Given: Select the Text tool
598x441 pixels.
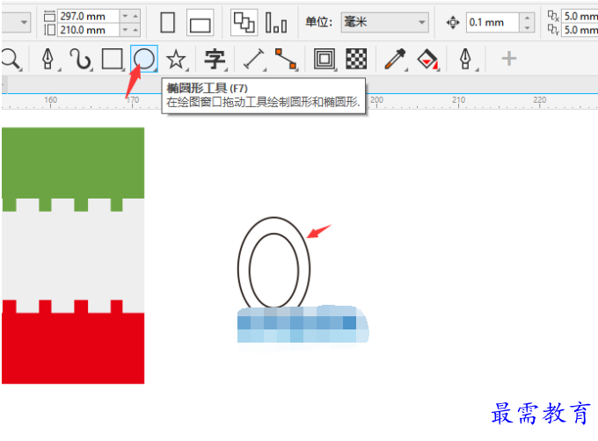Looking at the screenshot, I should (215, 60).
